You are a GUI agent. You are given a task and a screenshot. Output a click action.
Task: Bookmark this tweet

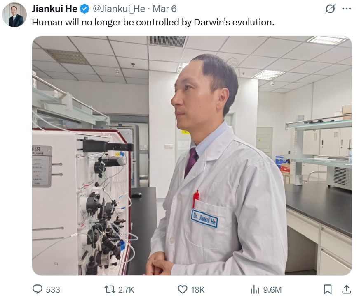click(327, 289)
